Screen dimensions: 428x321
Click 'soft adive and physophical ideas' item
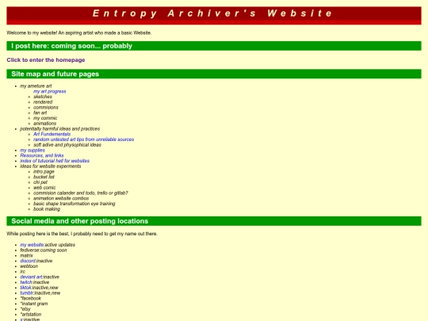tap(67, 145)
